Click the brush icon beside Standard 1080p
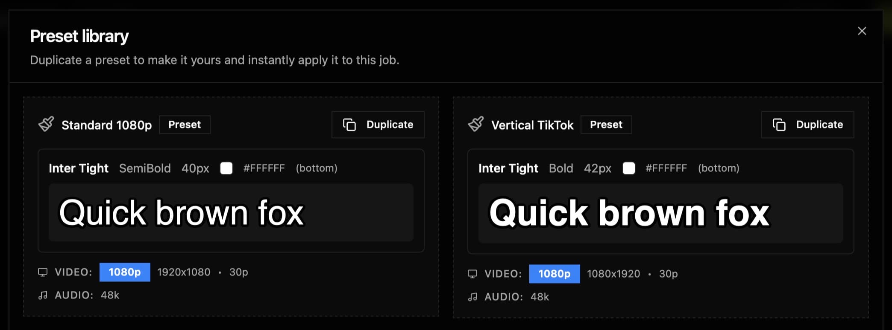 46,124
